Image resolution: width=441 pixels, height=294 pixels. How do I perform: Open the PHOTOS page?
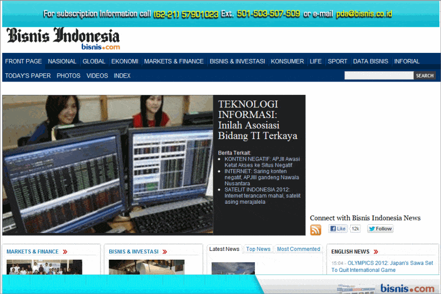(68, 75)
